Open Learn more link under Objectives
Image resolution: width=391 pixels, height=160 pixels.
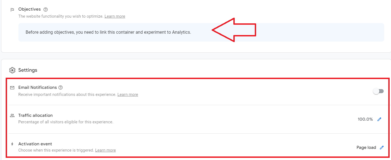click(115, 16)
